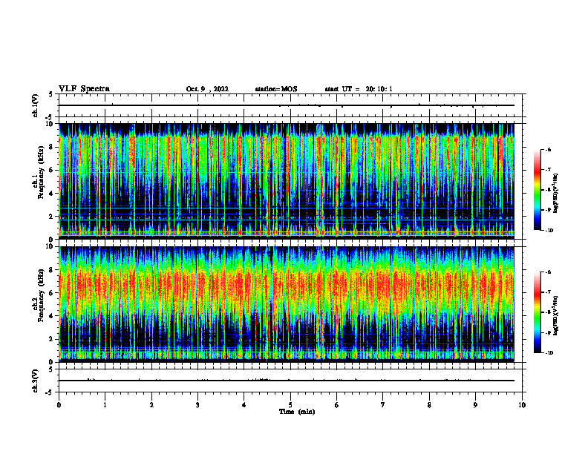588x454 pixels.
Task: Click the ch.2 spectrogram panel
Action: (x=287, y=304)
